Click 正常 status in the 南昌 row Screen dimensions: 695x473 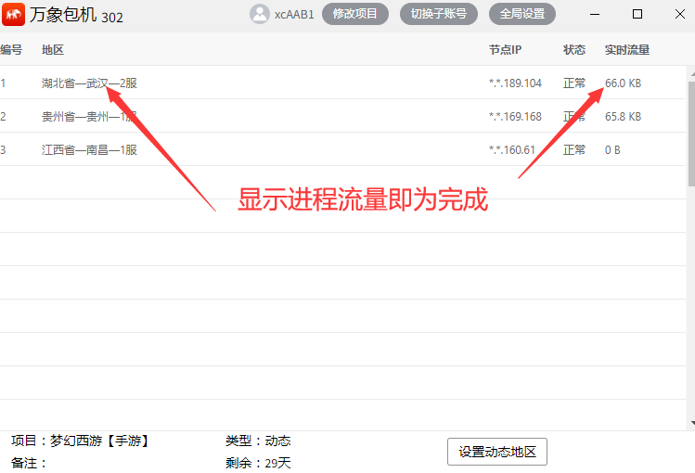(x=574, y=150)
